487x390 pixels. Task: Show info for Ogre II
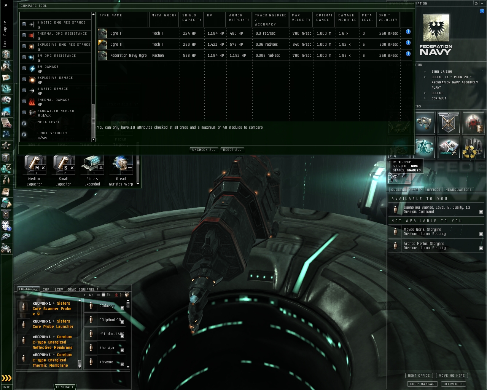(x=408, y=43)
